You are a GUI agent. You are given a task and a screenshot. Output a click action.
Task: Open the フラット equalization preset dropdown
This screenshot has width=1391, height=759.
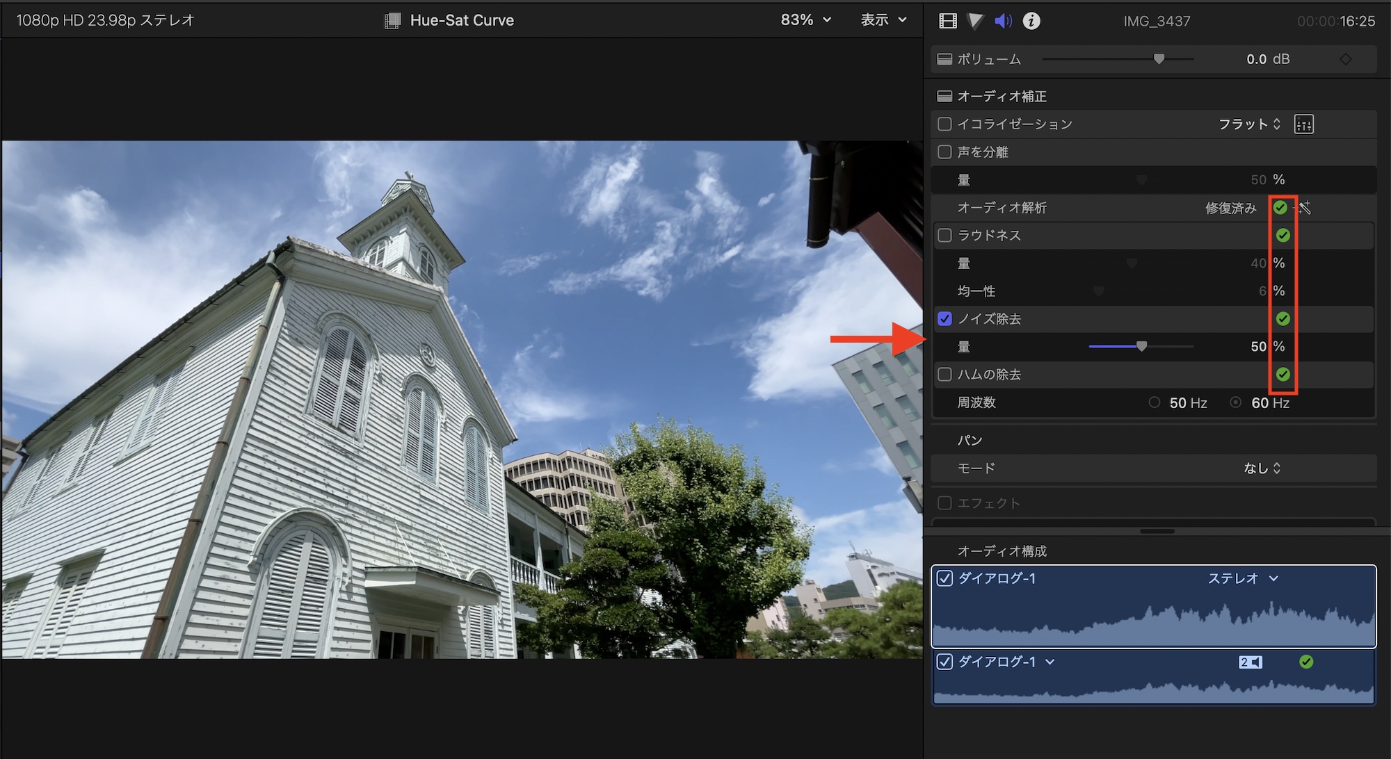[1249, 124]
